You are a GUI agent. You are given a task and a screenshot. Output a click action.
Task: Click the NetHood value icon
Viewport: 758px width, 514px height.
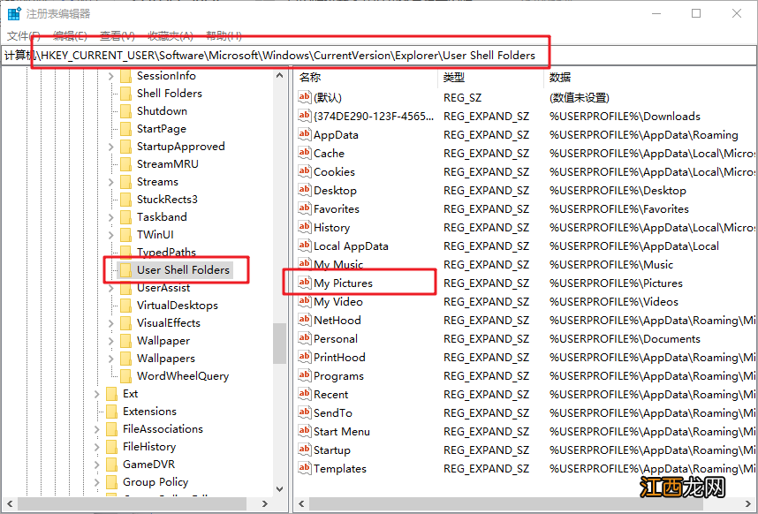(x=304, y=320)
